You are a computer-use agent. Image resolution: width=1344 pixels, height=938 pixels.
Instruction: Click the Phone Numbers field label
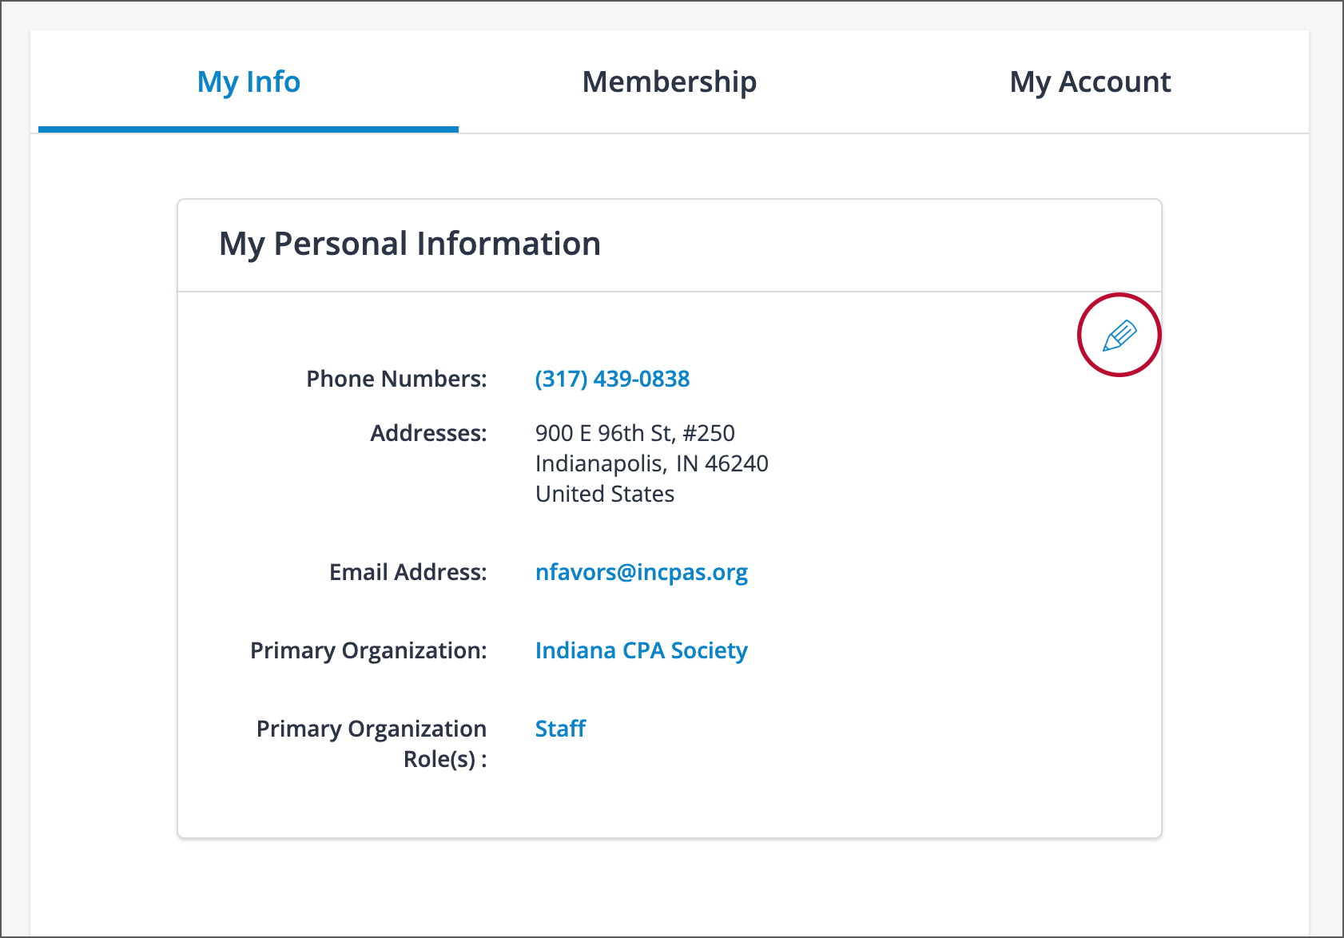click(x=396, y=379)
